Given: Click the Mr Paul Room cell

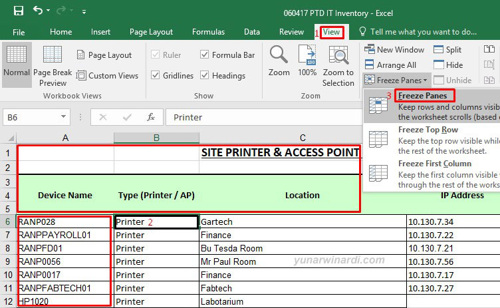Looking at the screenshot, I should (x=303, y=261).
